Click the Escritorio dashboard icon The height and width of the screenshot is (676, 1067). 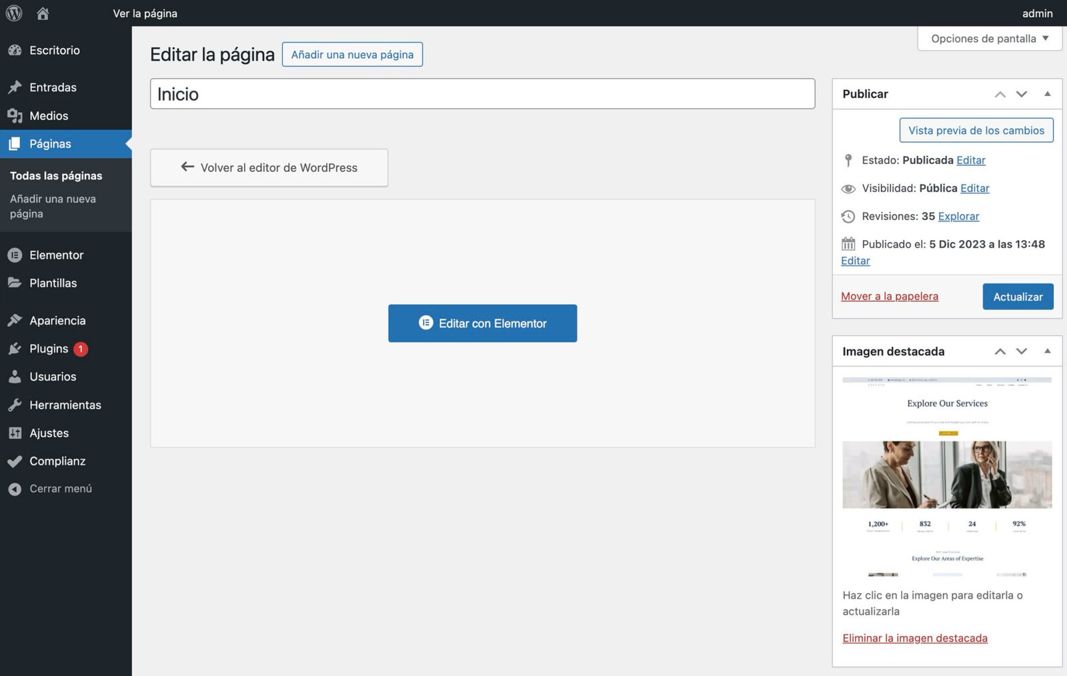point(15,51)
